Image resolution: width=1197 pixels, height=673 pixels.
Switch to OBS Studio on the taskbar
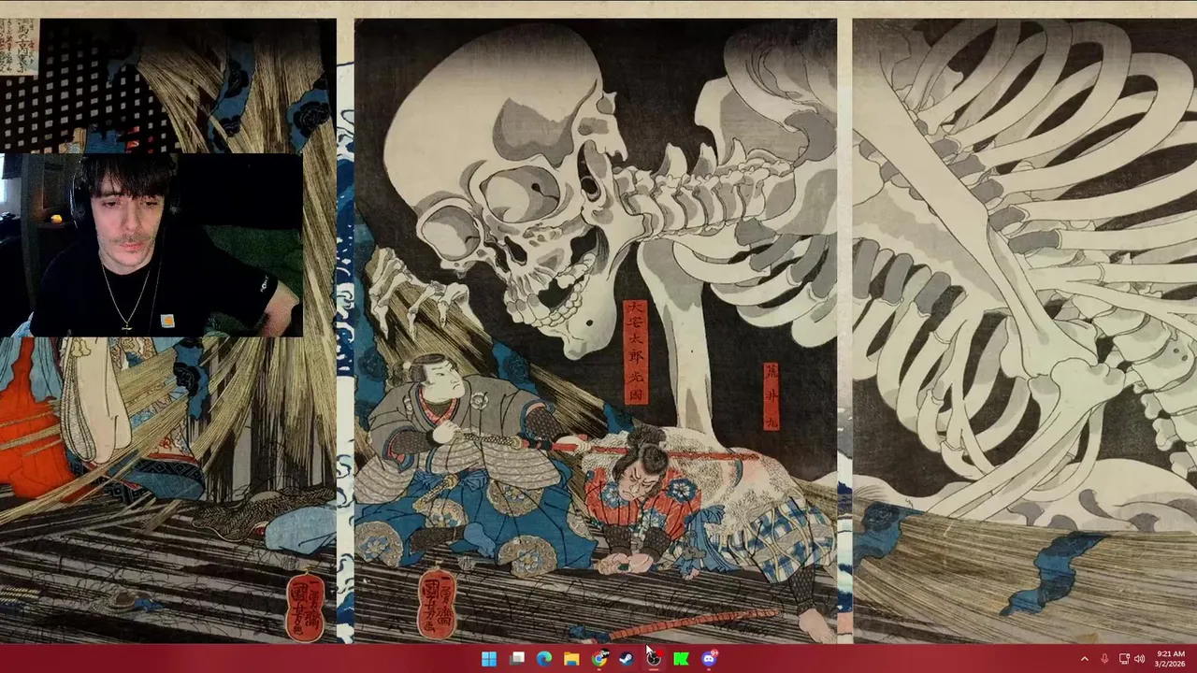pos(654,659)
